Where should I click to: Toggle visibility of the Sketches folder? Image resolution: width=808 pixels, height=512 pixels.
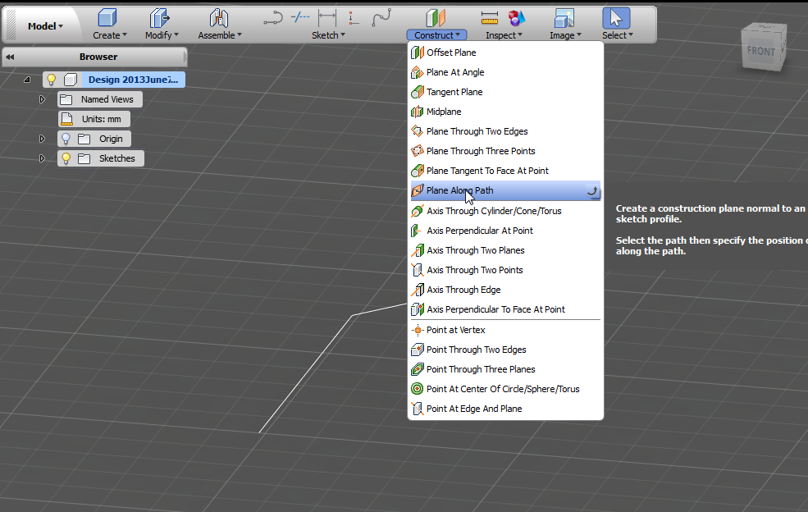click(x=66, y=158)
